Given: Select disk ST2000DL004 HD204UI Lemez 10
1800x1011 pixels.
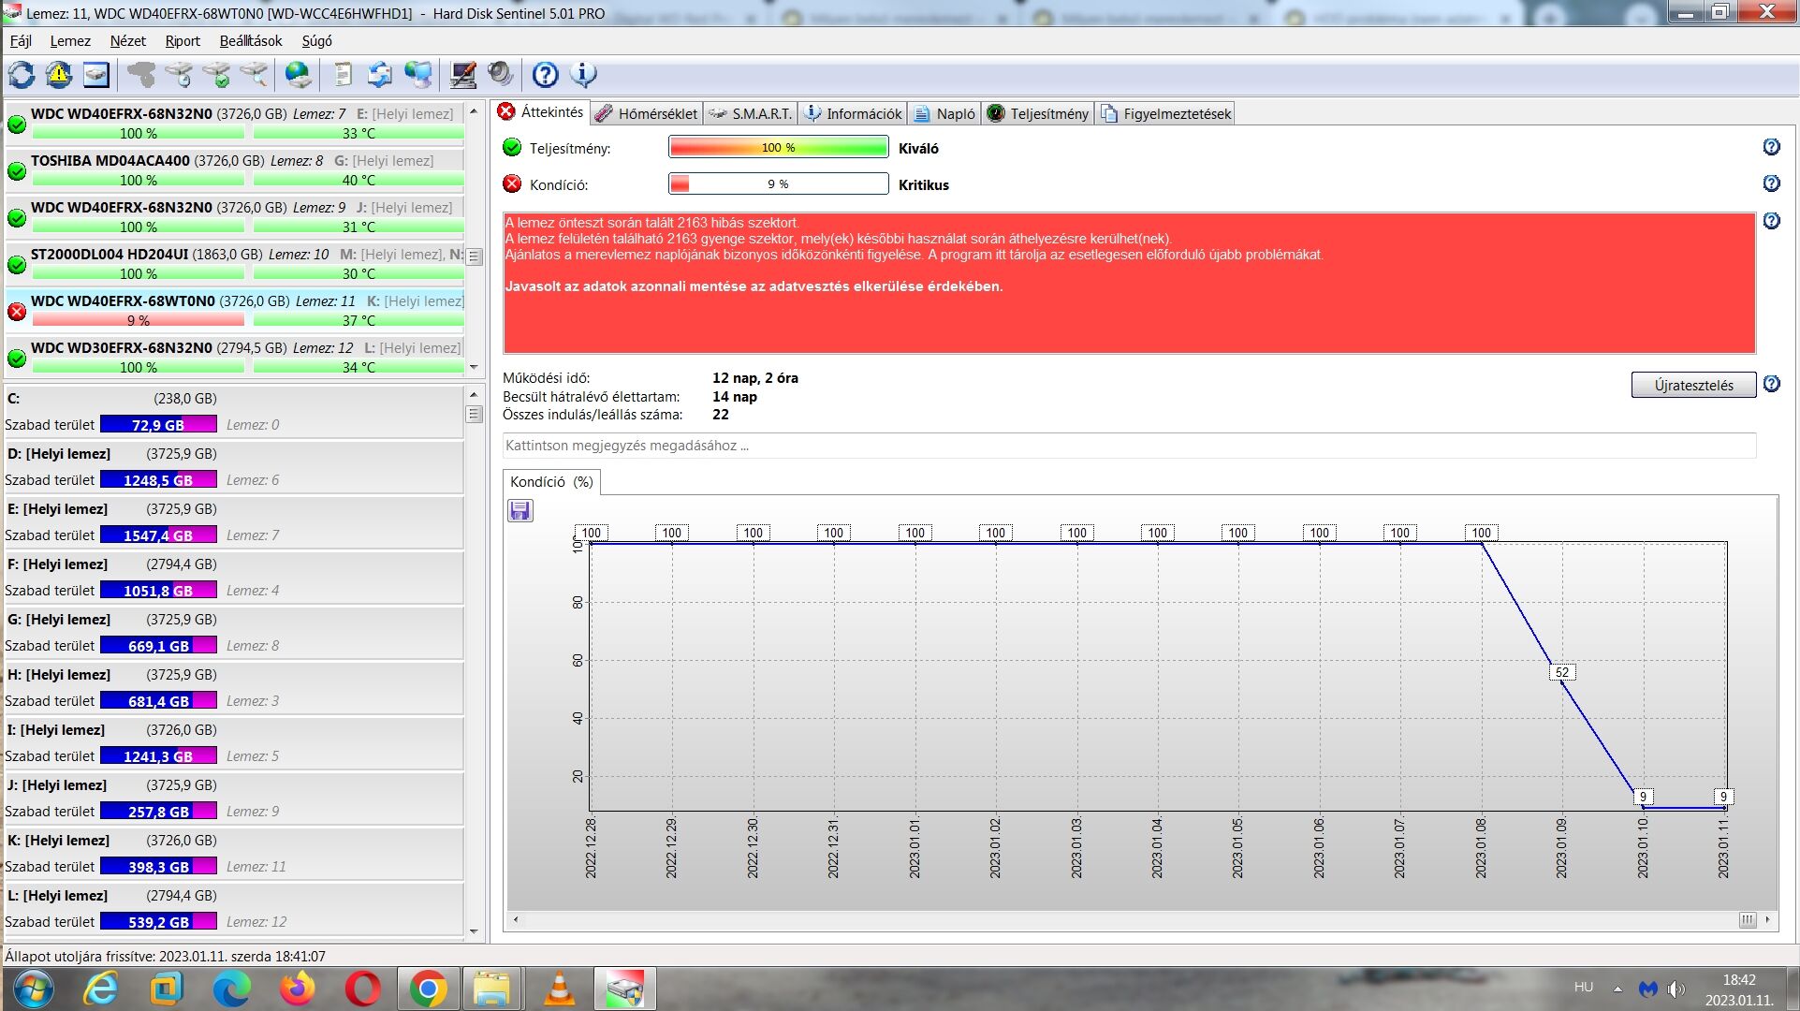Looking at the screenshot, I should coord(236,263).
